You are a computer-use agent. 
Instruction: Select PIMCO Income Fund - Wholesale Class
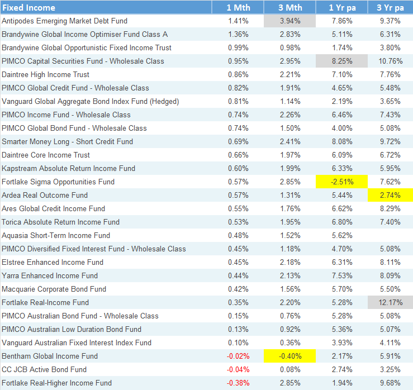pos(66,115)
